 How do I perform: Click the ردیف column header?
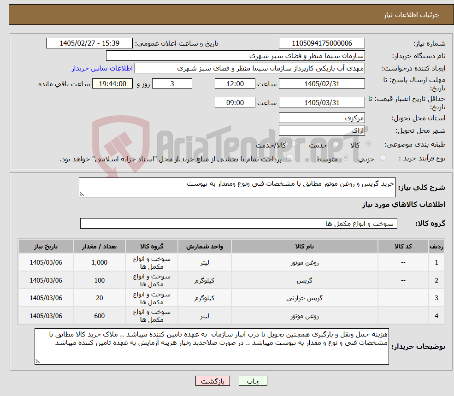436,246
